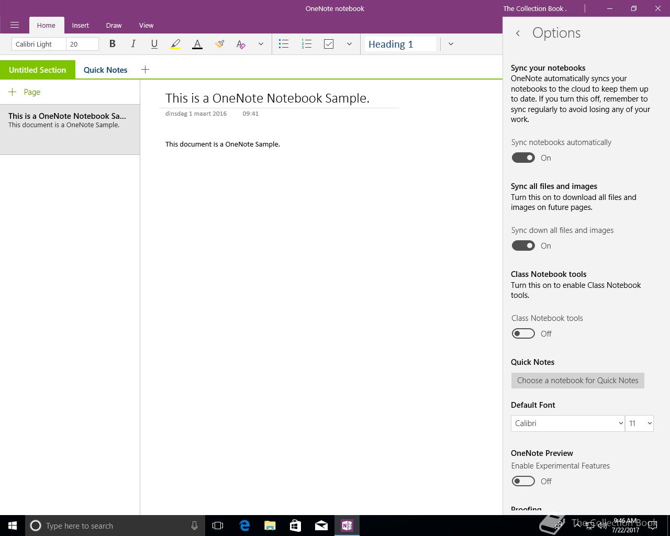Open the Action Center notifications icon
The image size is (670, 536).
click(653, 526)
